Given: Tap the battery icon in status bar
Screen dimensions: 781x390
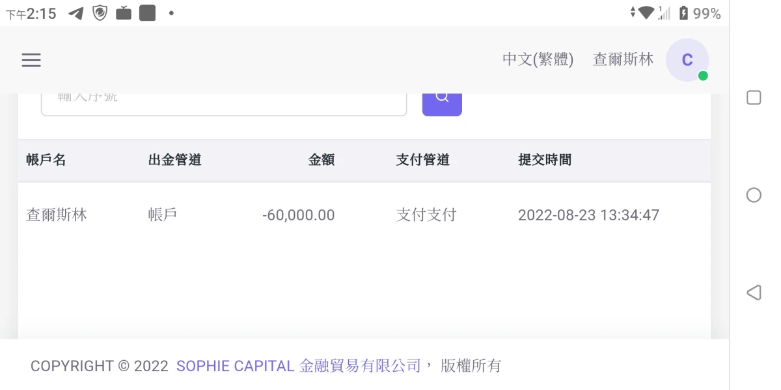Looking at the screenshot, I should point(683,13).
